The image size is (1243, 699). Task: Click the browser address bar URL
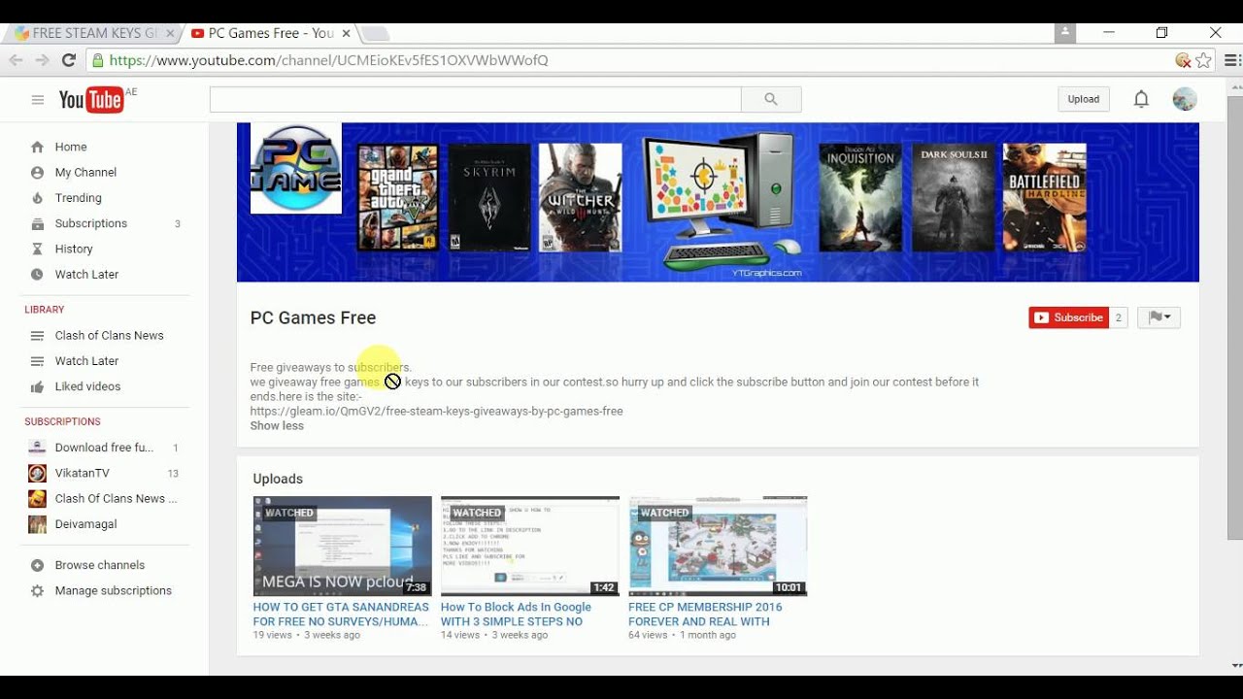(329, 60)
